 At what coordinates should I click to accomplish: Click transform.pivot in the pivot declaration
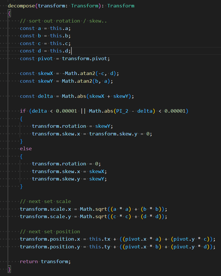pyautogui.click(x=86, y=58)
